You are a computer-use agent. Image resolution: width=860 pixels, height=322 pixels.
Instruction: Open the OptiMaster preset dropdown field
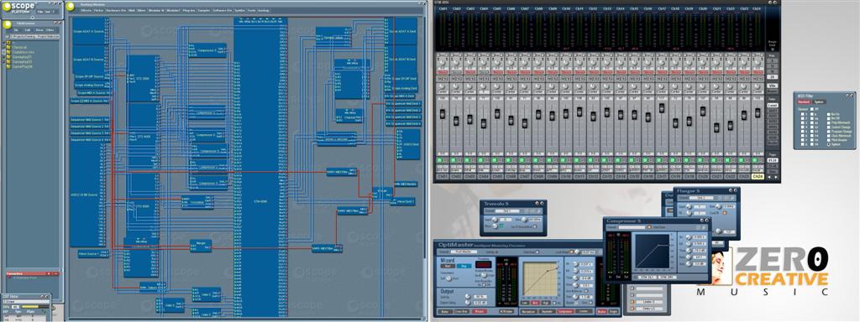464,252
